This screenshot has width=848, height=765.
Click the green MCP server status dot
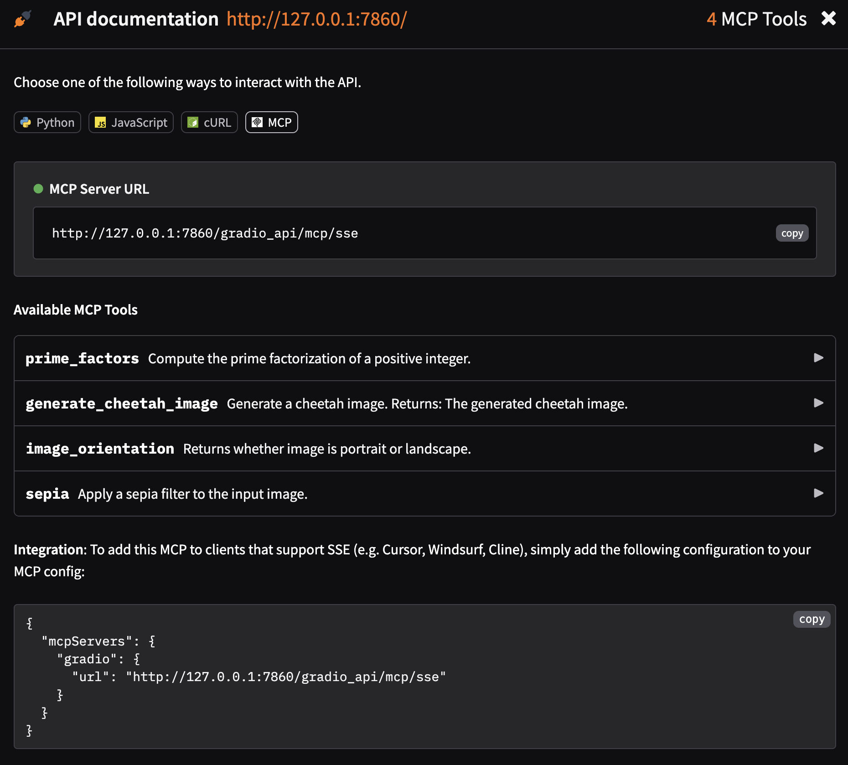pos(38,189)
